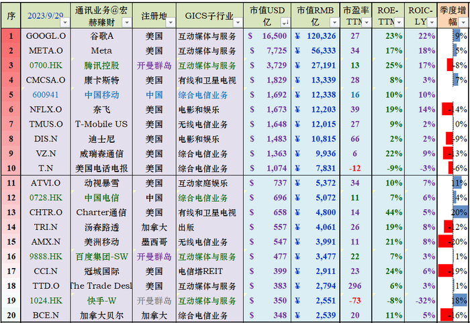Image resolution: width=470 pixels, height=323 pixels.
Task: Select USD market cap cell 16,500
Action: (x=267, y=36)
